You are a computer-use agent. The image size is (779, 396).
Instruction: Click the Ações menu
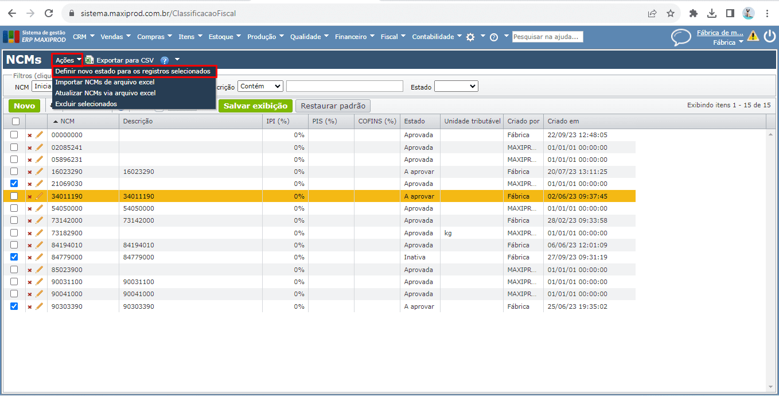coord(68,60)
